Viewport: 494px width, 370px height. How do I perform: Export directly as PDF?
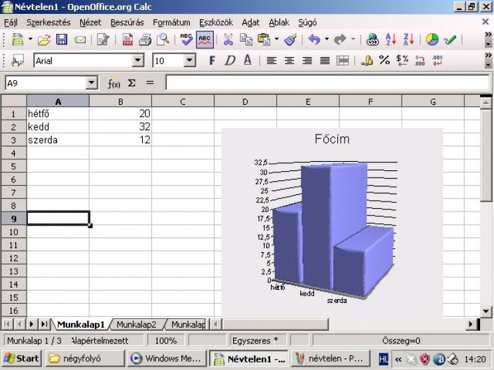(127, 40)
